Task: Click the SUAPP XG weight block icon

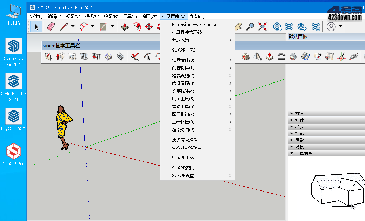Action: (x=246, y=56)
